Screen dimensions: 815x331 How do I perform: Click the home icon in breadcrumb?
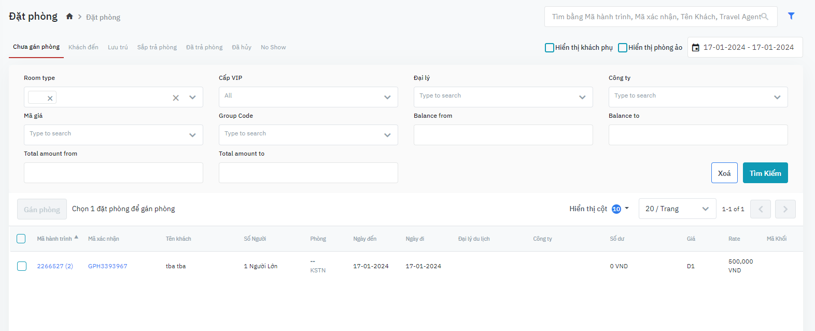(x=69, y=17)
